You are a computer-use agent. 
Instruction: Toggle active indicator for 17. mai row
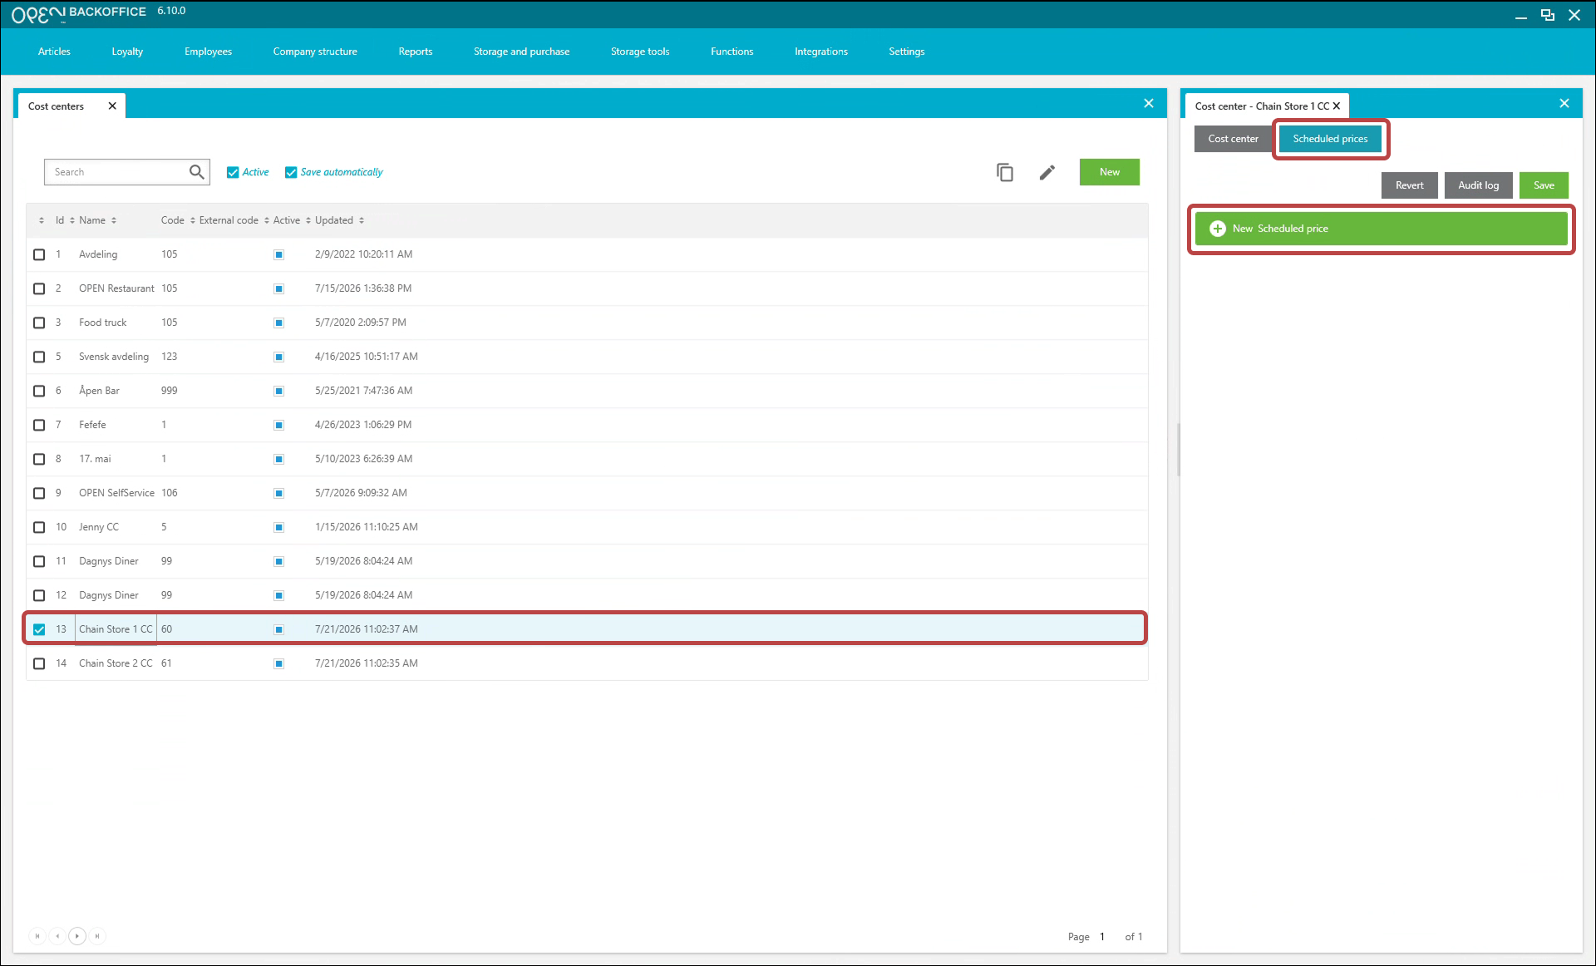tap(279, 459)
